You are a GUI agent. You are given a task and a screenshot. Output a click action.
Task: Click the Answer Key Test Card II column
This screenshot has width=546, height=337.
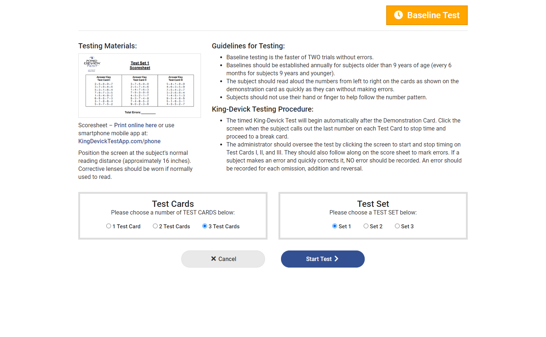click(140, 91)
